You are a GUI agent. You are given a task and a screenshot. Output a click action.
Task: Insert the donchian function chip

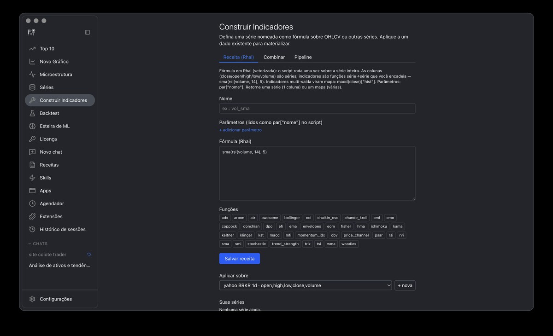tap(252, 226)
